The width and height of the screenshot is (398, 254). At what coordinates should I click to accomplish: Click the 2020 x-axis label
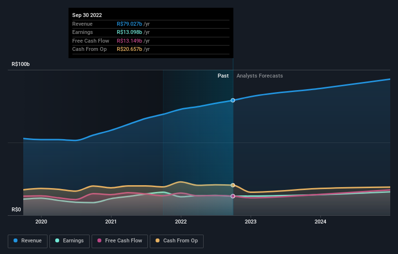pyautogui.click(x=41, y=222)
